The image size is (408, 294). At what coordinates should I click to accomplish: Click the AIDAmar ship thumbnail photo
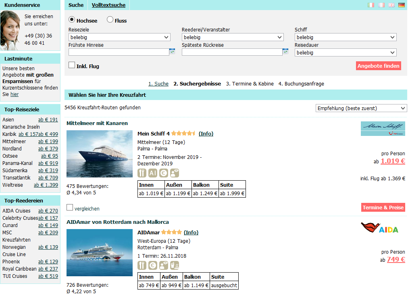coord(99,252)
